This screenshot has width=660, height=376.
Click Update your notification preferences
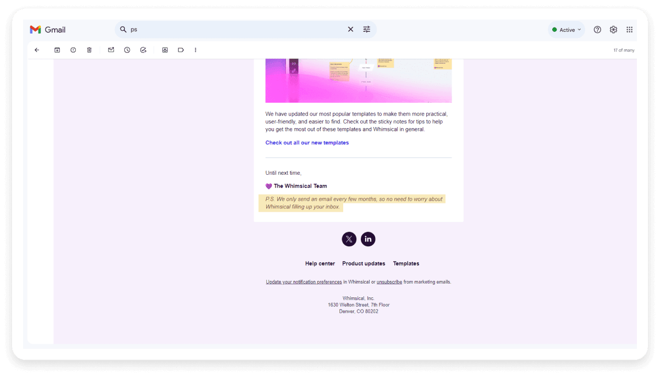click(304, 282)
